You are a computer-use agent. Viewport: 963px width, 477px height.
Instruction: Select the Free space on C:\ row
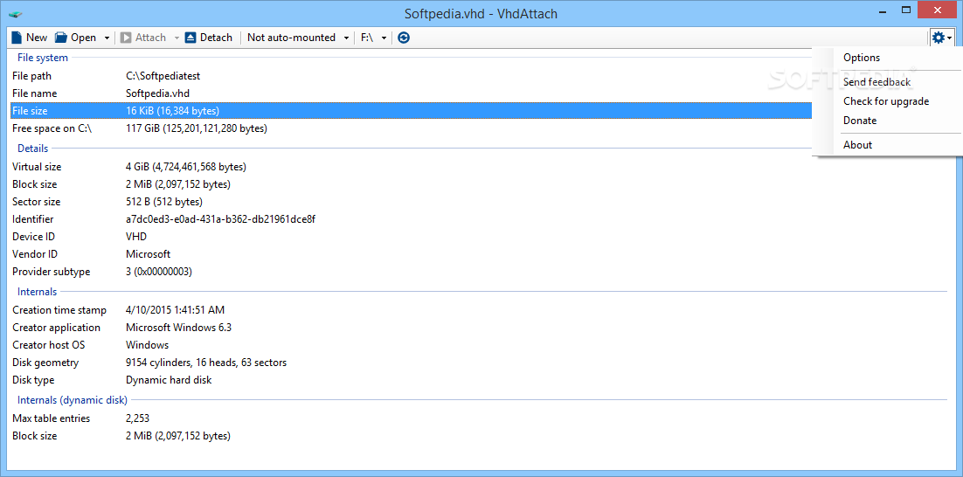[x=412, y=128]
